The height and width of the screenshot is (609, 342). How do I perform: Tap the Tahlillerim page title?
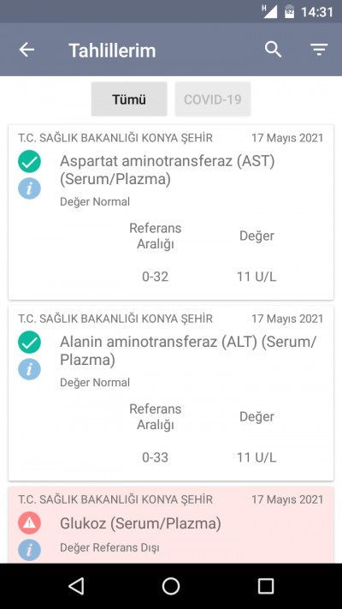pyautogui.click(x=112, y=51)
